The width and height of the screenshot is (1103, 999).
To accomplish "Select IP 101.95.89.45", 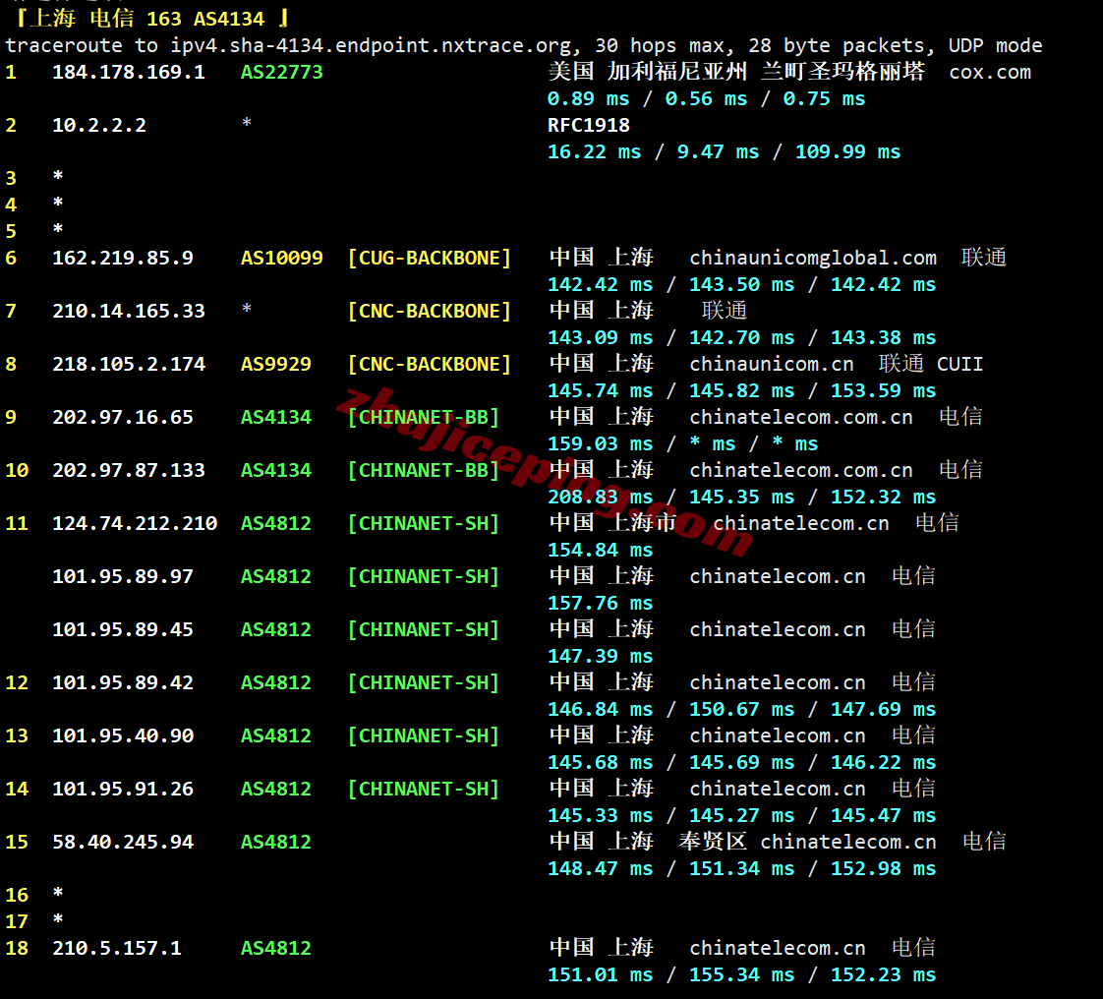I will click(x=123, y=630).
